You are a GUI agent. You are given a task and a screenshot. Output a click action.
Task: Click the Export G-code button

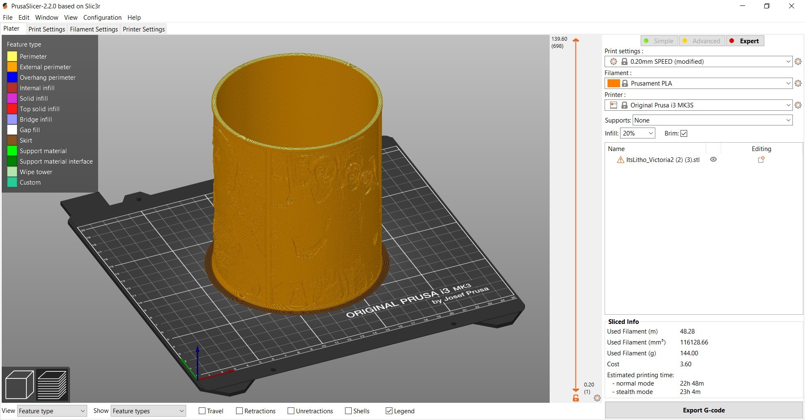click(704, 410)
